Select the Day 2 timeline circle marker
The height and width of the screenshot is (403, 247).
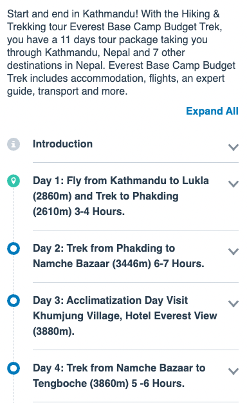click(x=14, y=248)
